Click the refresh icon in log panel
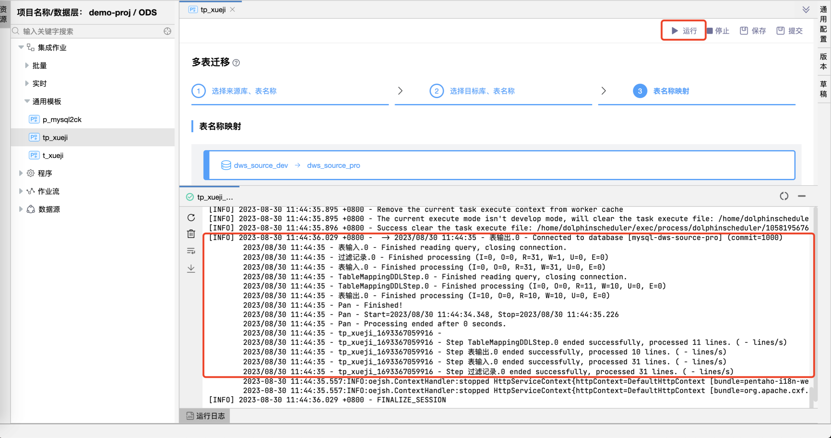Image resolution: width=831 pixels, height=438 pixels. tap(191, 218)
